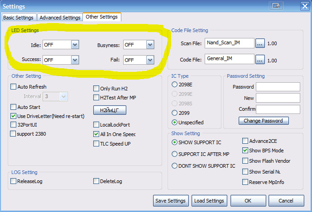Viewport: 312px width, 212px height.
Task: Click the Confirm password field
Action: [x=278, y=109]
